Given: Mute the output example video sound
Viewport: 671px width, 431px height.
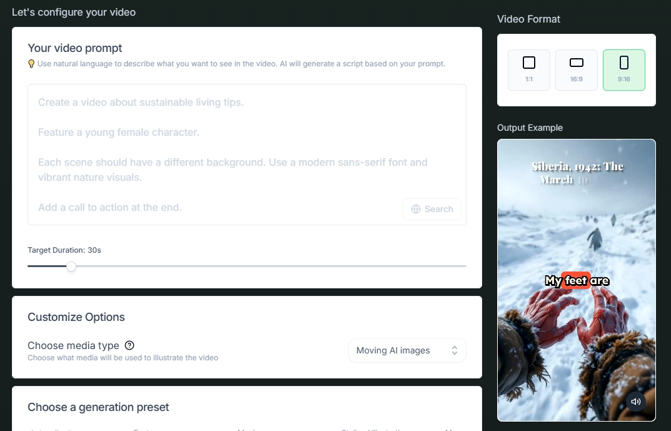Looking at the screenshot, I should click(x=636, y=402).
